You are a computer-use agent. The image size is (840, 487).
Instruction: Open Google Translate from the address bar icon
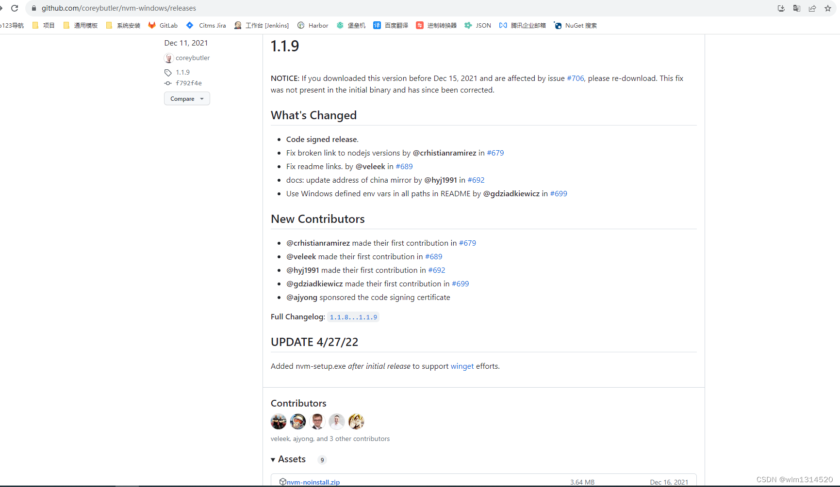point(797,8)
